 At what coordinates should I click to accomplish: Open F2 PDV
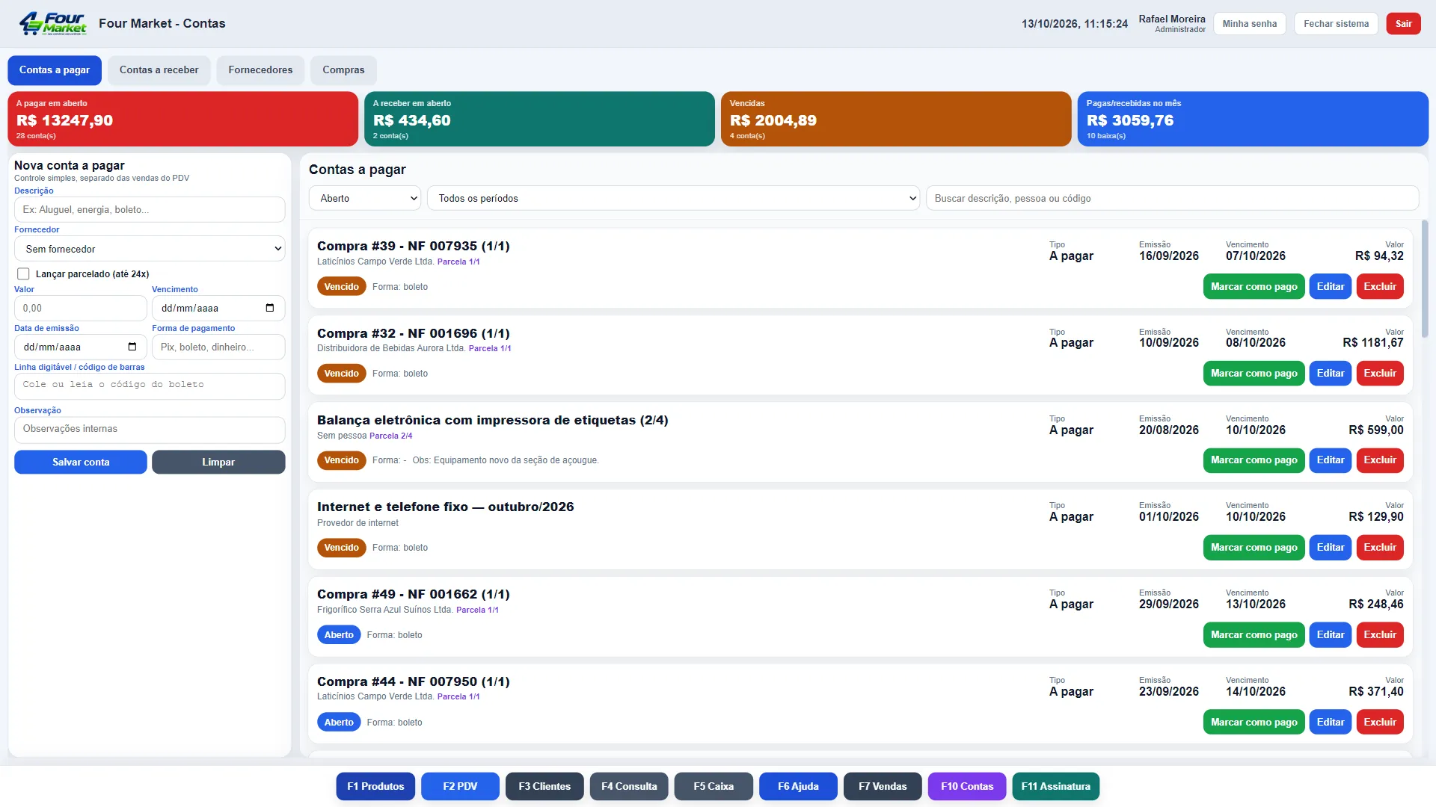point(460,786)
